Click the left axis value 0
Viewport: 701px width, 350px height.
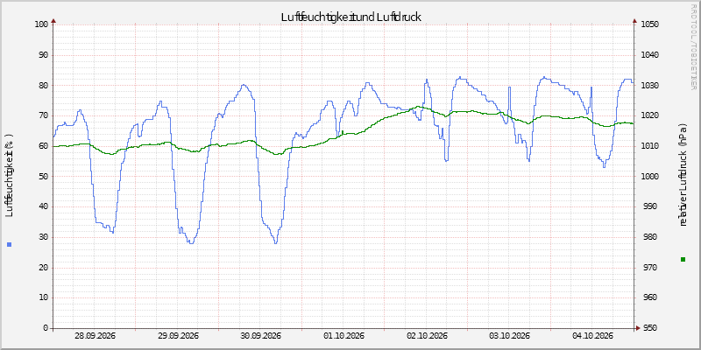pos(46,329)
